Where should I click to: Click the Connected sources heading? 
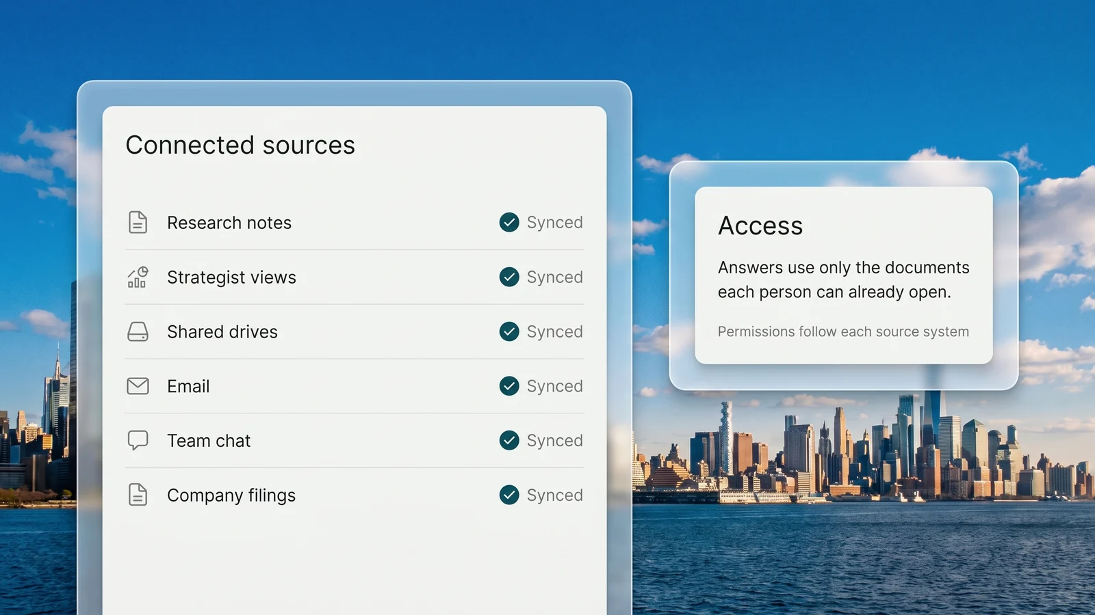240,145
